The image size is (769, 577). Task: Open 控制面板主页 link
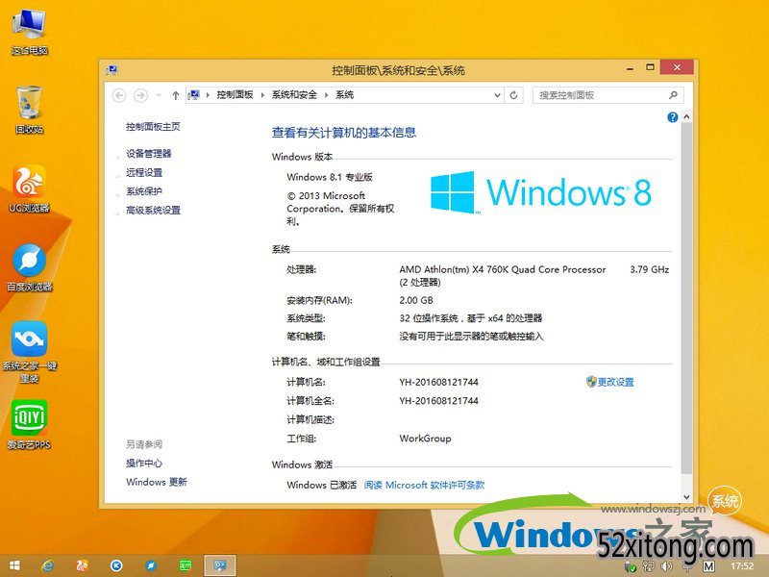[x=153, y=127]
